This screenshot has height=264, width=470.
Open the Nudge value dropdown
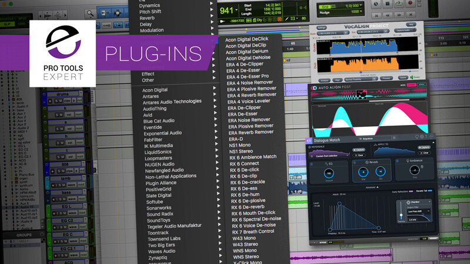coord(361,11)
